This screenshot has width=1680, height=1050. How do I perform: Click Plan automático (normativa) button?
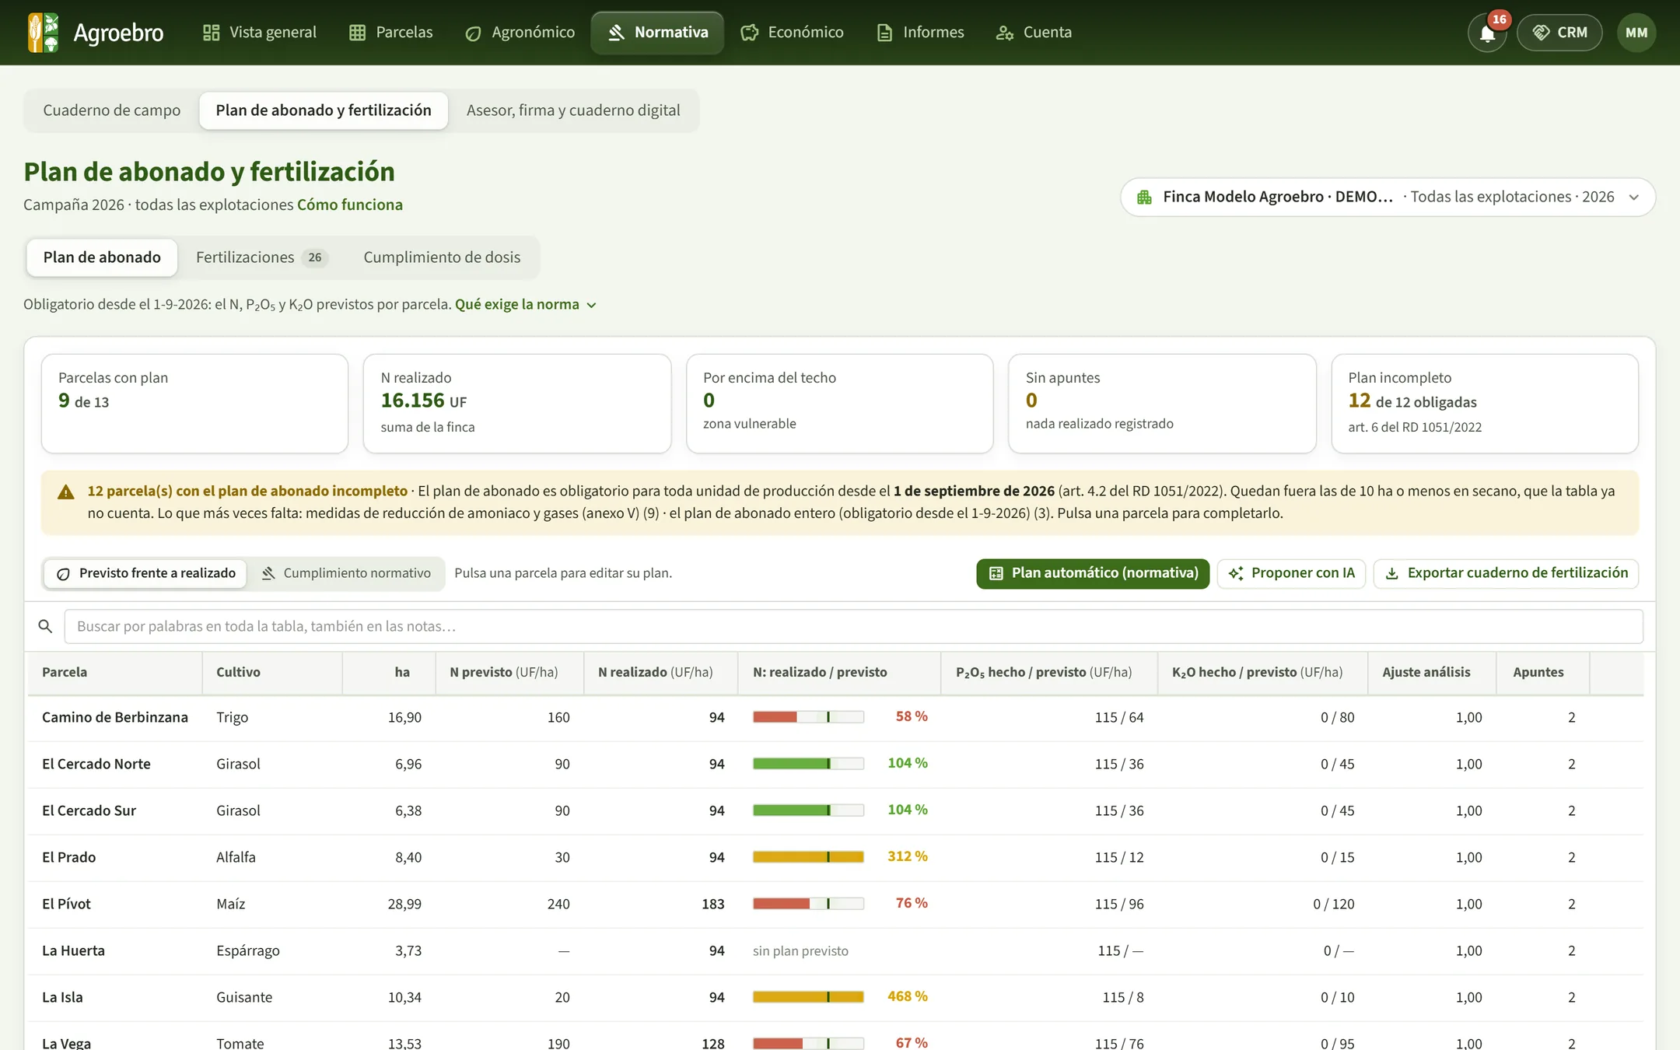coord(1093,573)
